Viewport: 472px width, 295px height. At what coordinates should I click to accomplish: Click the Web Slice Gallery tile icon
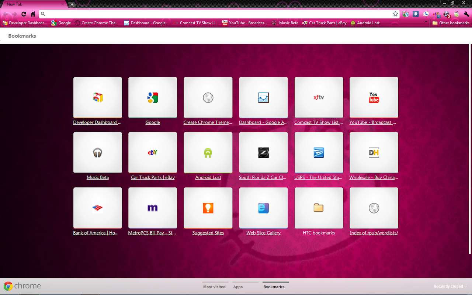pos(263,208)
